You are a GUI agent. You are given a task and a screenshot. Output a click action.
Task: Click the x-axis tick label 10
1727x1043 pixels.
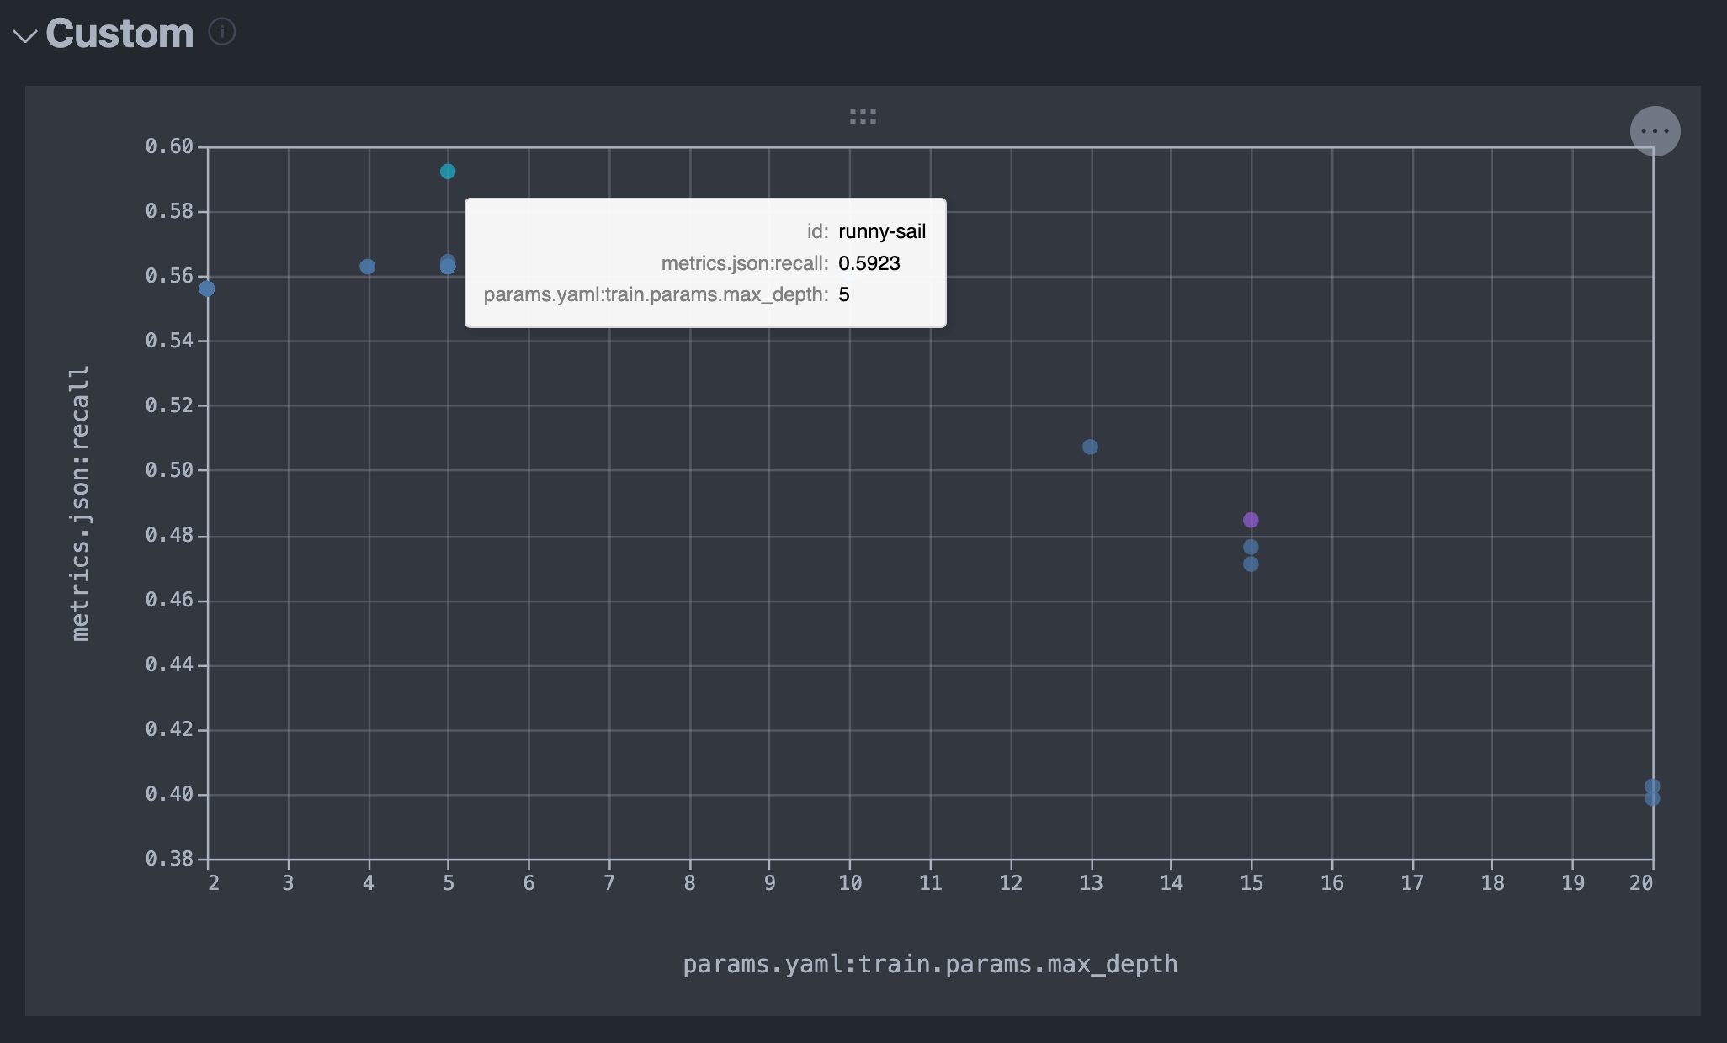[850, 883]
